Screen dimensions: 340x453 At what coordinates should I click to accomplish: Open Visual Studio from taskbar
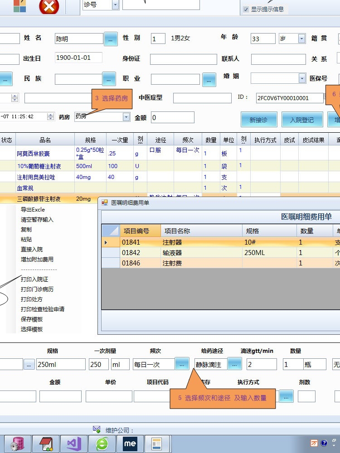[x=74, y=444]
